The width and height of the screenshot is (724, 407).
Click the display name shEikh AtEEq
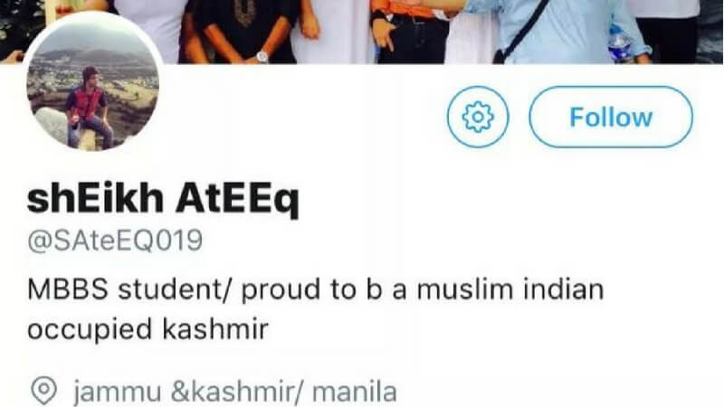coord(163,199)
